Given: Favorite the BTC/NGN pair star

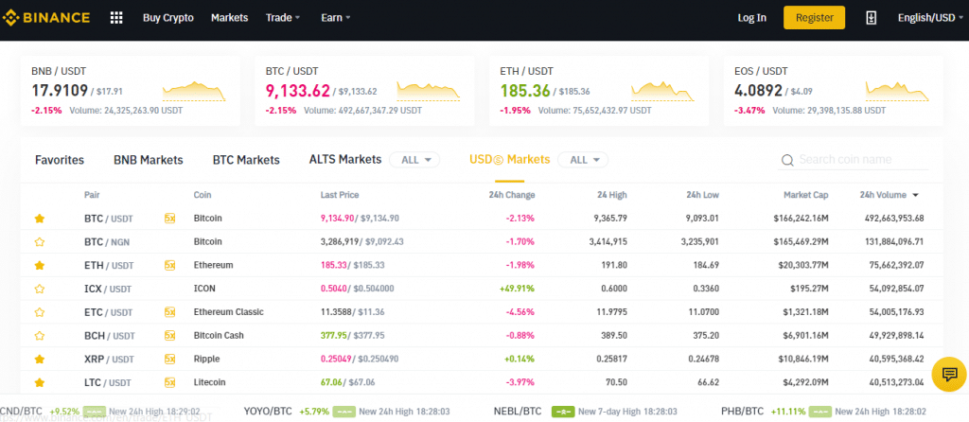Looking at the screenshot, I should tap(40, 241).
